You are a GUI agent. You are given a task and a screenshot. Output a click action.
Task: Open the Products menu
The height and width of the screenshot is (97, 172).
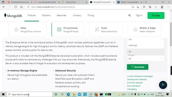tap(32, 15)
